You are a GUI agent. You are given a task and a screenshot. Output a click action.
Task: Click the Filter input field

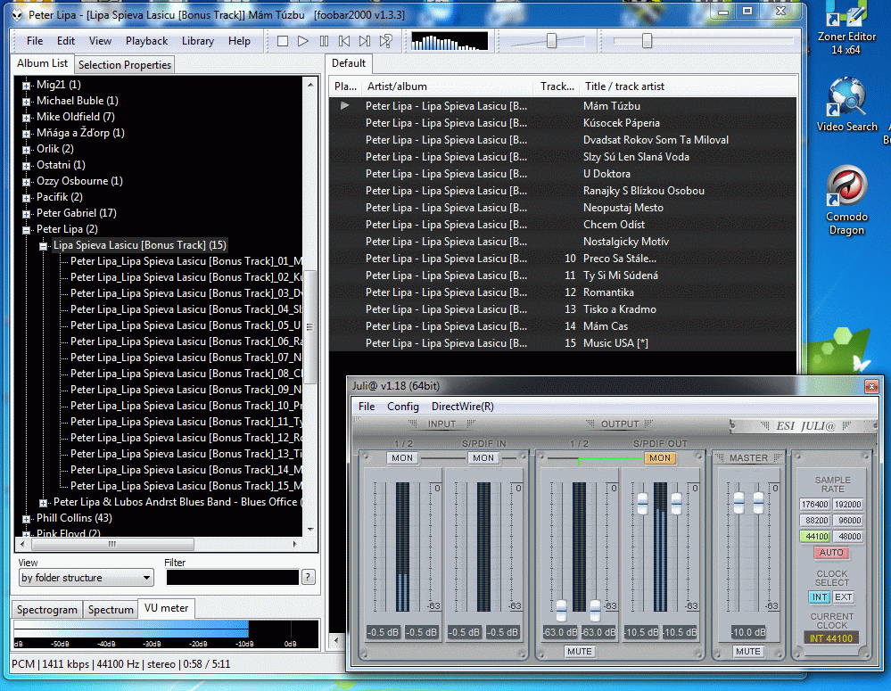pyautogui.click(x=233, y=578)
